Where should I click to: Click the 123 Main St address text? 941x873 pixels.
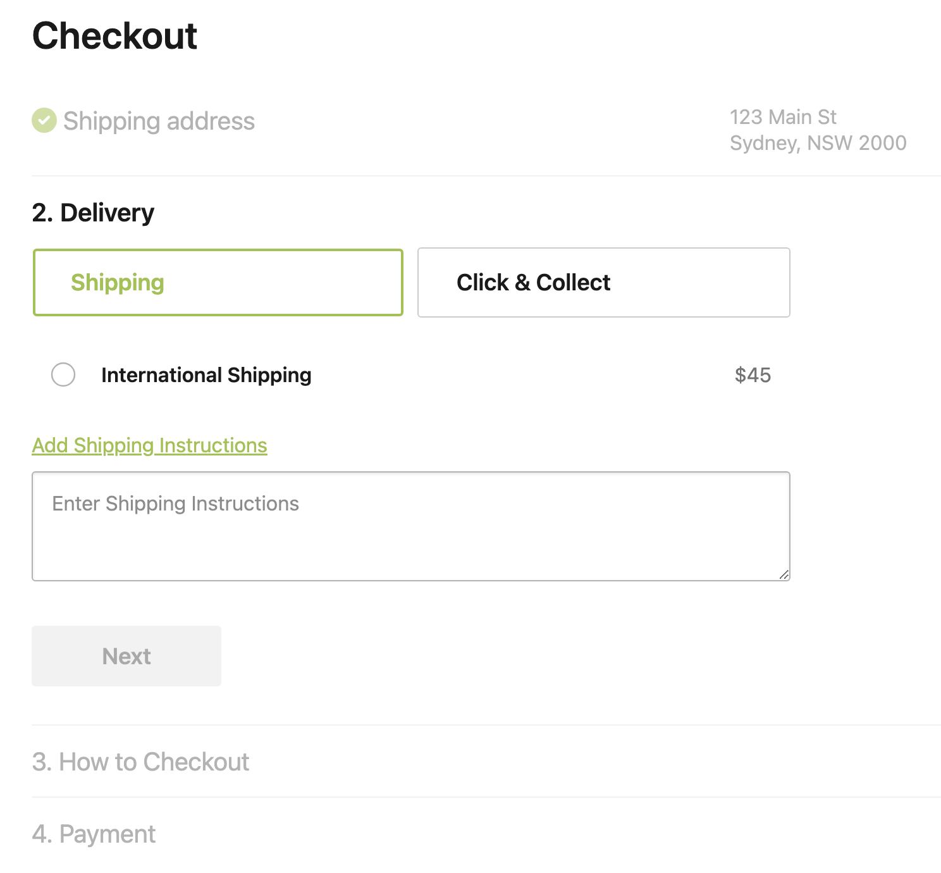784,117
